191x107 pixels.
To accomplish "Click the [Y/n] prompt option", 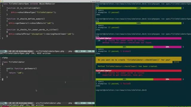I will pyautogui.click(x=176, y=62).
